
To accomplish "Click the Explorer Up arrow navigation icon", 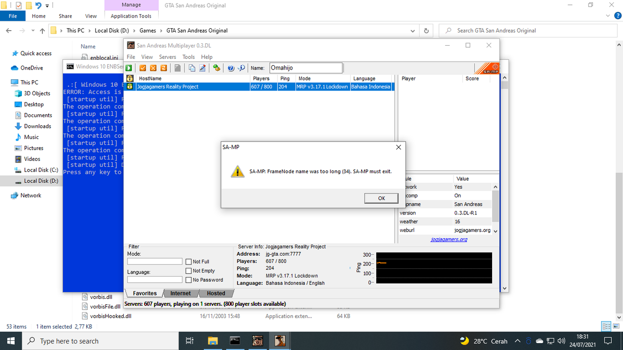I will click(x=42, y=31).
